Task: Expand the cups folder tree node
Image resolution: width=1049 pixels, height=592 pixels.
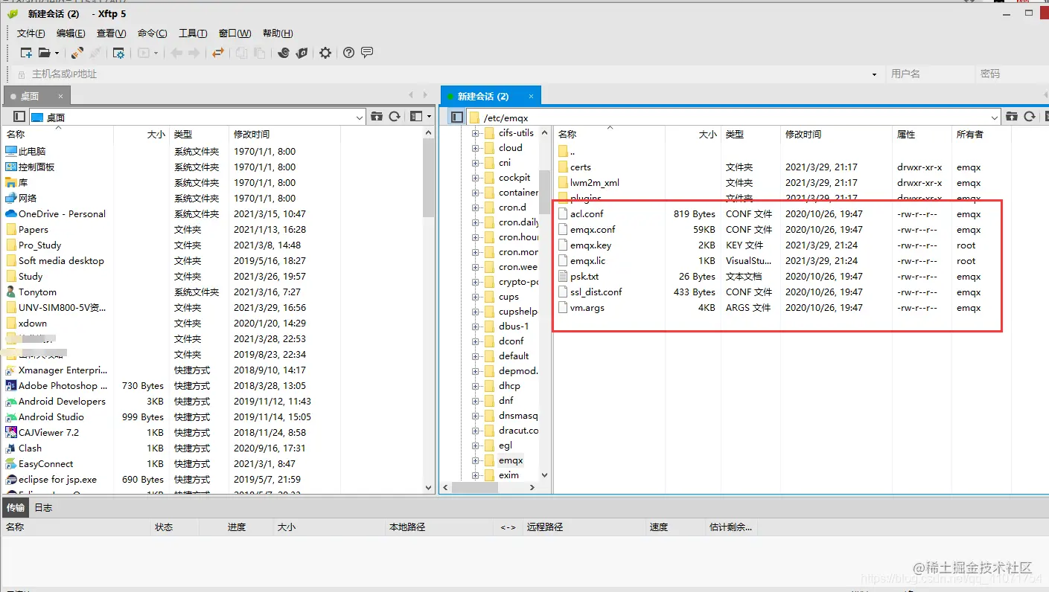Action: click(x=475, y=297)
